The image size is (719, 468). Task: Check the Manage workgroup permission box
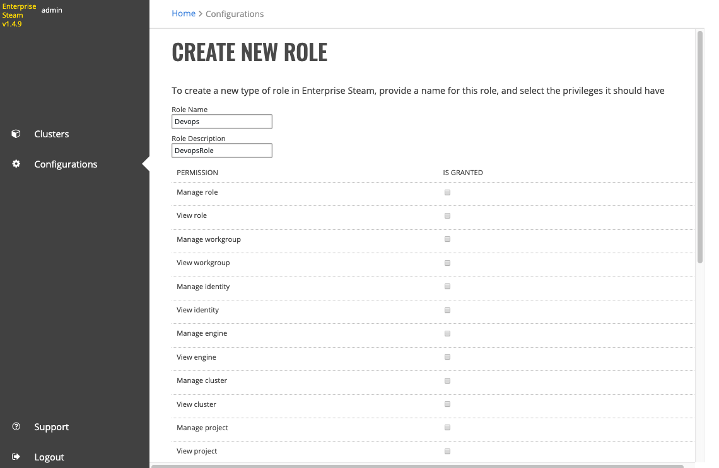(447, 239)
